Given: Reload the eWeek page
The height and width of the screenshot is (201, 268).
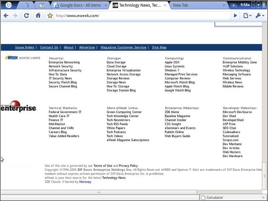Looking at the screenshot, I should [26, 16].
